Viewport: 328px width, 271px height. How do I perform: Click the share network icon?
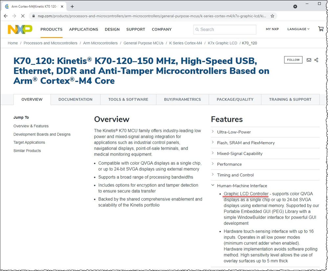point(316,60)
